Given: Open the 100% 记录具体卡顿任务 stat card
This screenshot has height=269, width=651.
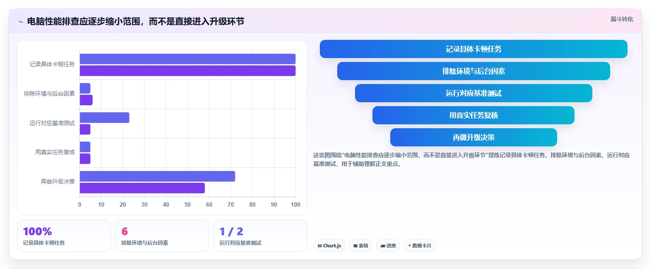Looking at the screenshot, I should 64,236.
